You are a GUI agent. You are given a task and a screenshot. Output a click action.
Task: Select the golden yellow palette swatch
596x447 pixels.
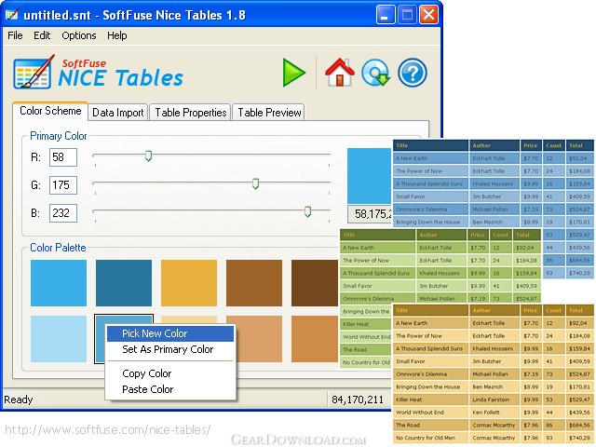(x=189, y=283)
